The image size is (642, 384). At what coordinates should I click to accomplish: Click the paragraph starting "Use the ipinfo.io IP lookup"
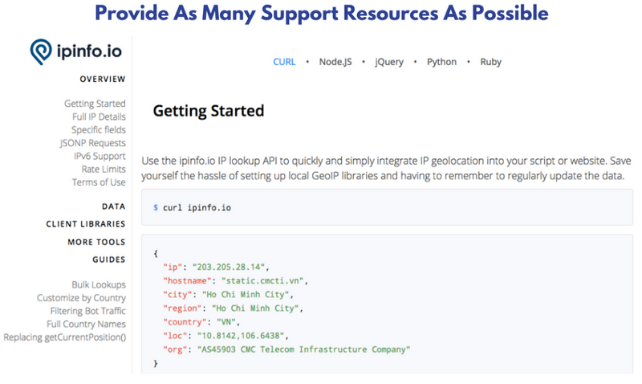point(386,169)
